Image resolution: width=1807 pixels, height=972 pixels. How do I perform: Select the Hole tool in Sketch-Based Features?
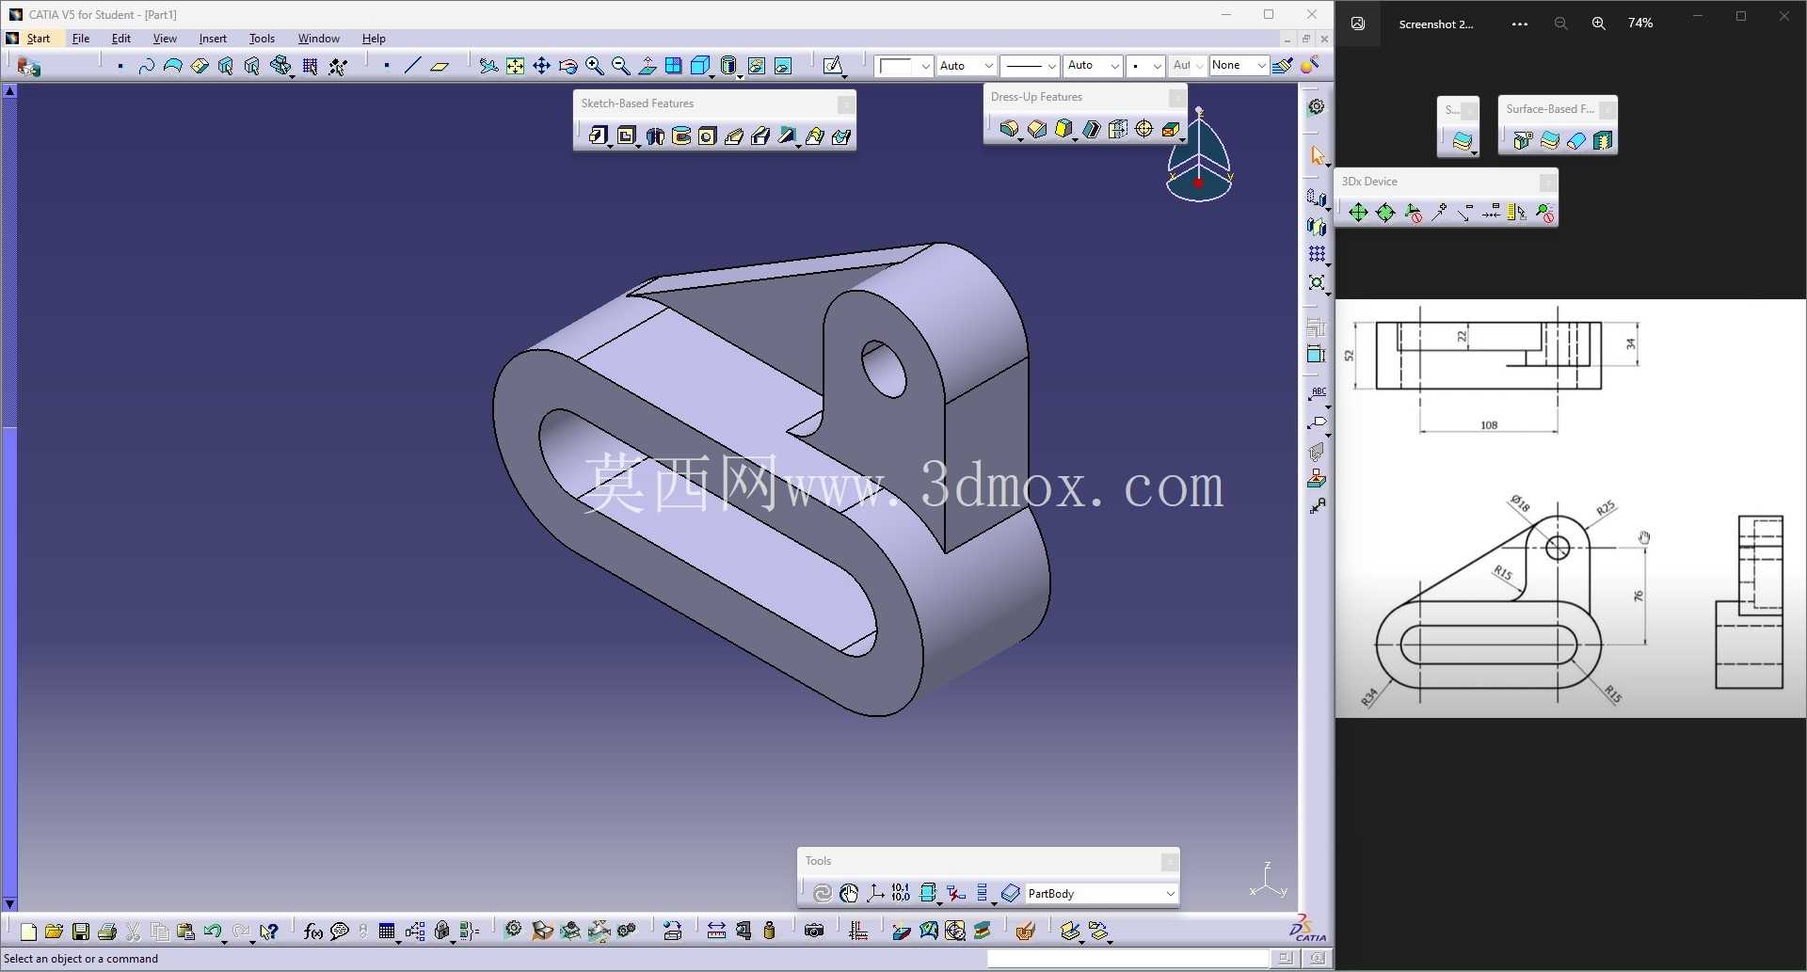tap(708, 136)
